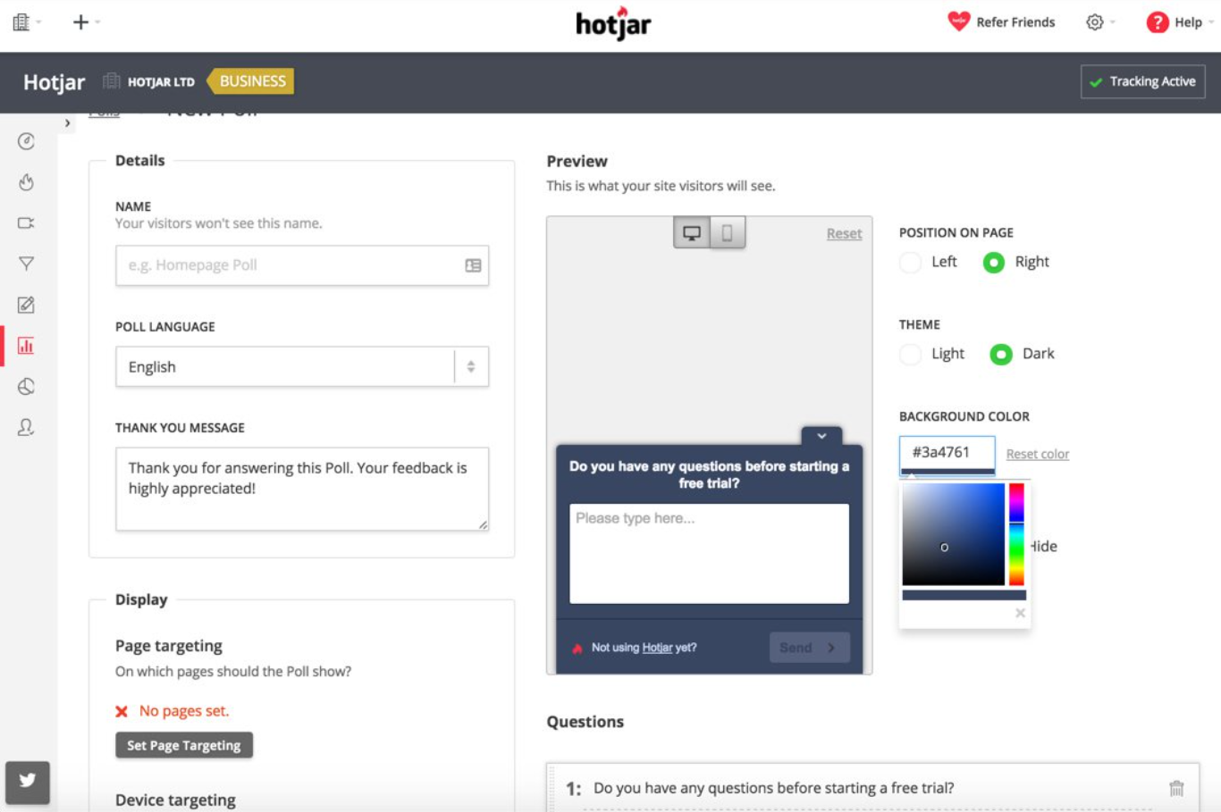1221x812 pixels.
Task: Click the card icon in Name field
Action: [x=473, y=265]
